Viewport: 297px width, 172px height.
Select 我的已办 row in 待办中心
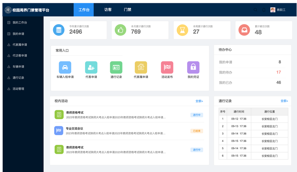[x=252, y=83]
